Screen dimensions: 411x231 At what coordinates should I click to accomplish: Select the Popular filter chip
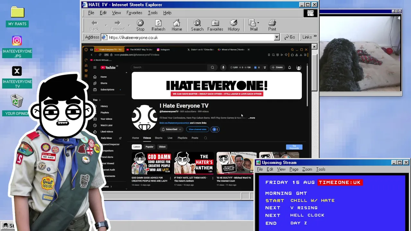point(149,147)
